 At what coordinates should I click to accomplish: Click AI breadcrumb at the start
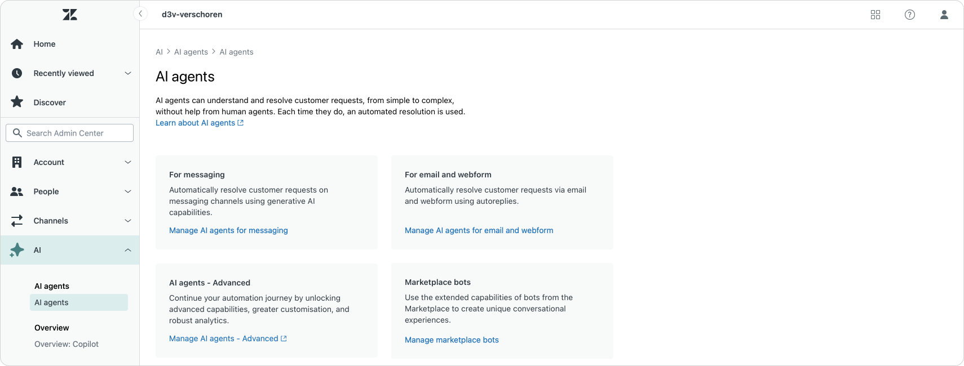point(159,52)
